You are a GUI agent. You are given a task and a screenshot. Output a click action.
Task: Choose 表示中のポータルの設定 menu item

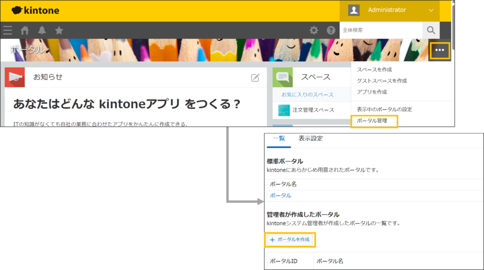pyautogui.click(x=384, y=109)
